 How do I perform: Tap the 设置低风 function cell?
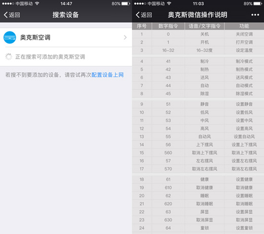[x=244, y=112]
